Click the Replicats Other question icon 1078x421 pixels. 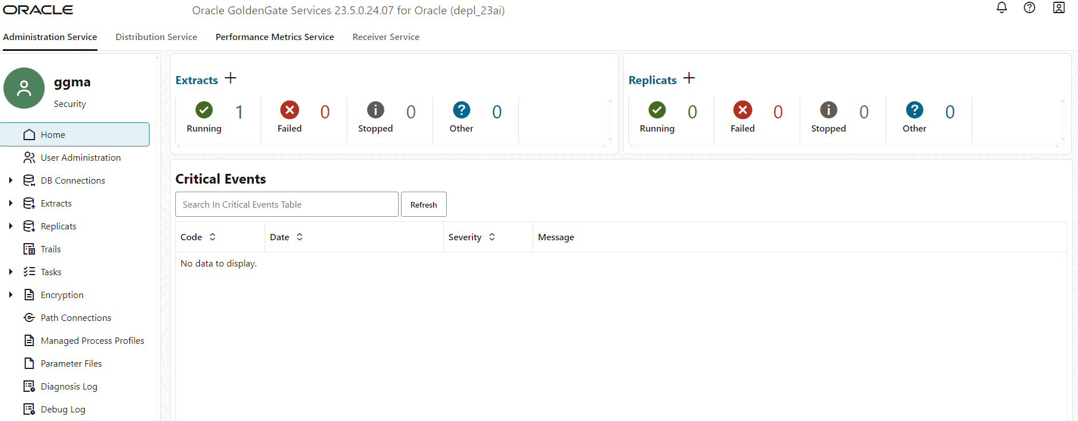(x=915, y=110)
